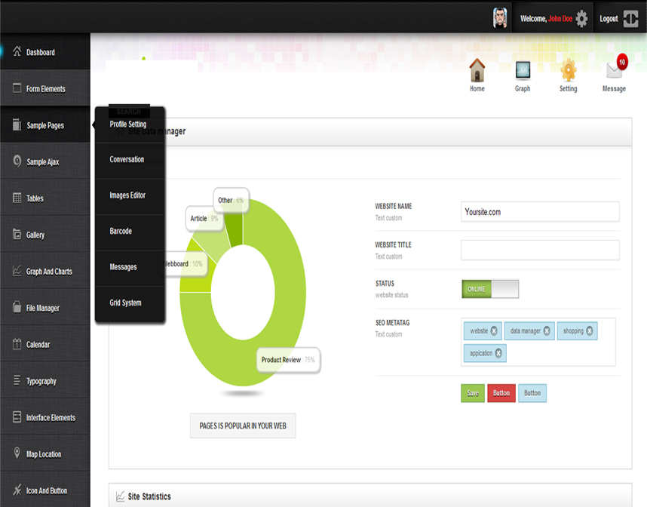Image resolution: width=647 pixels, height=507 pixels.
Task: Open the Graph shortcut monitor icon
Action: (x=523, y=71)
